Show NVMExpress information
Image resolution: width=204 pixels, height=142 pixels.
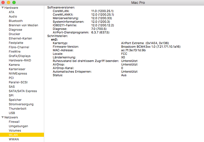point(18,73)
